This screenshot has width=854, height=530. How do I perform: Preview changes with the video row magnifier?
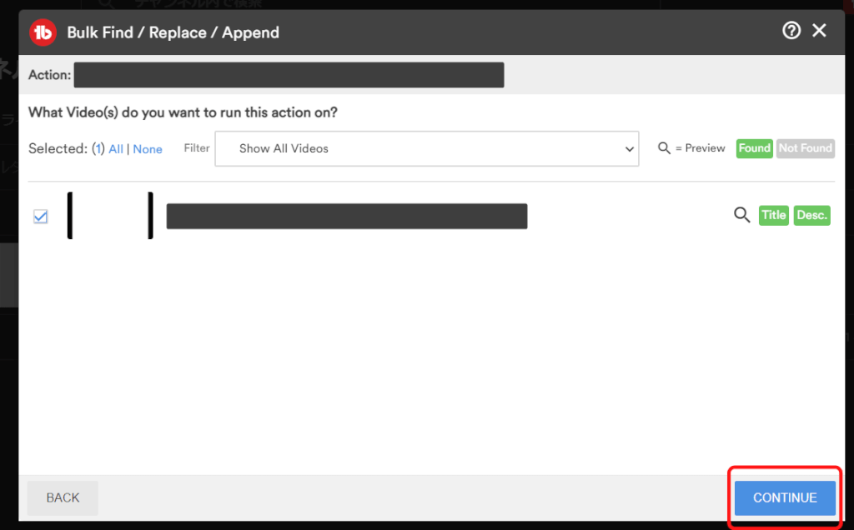[x=741, y=215]
